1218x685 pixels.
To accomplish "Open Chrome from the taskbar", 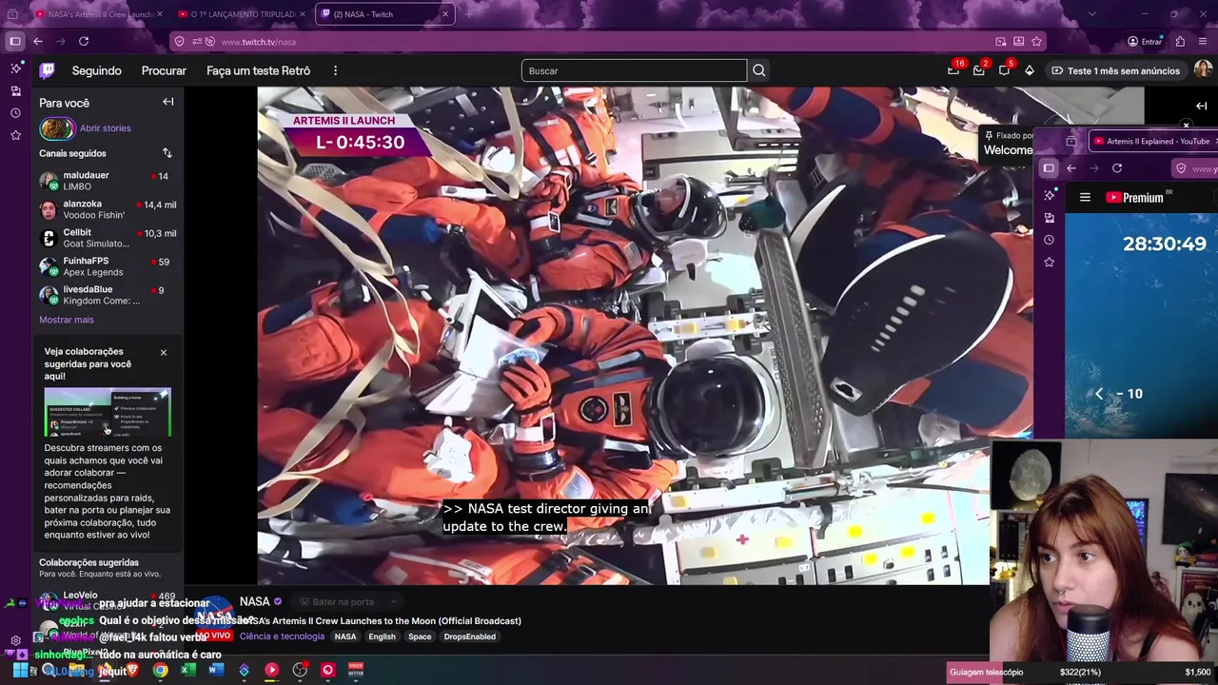I will (160, 670).
